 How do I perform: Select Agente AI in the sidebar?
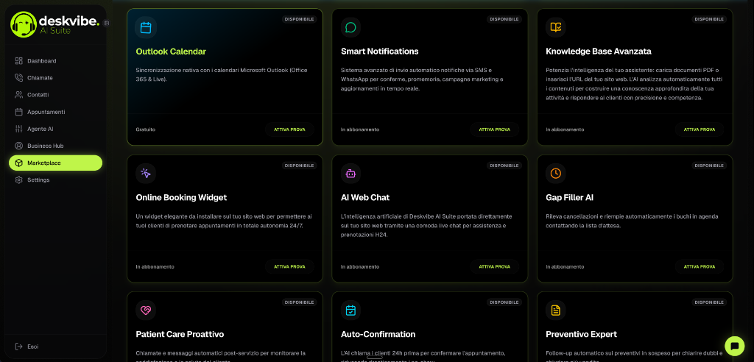click(40, 129)
